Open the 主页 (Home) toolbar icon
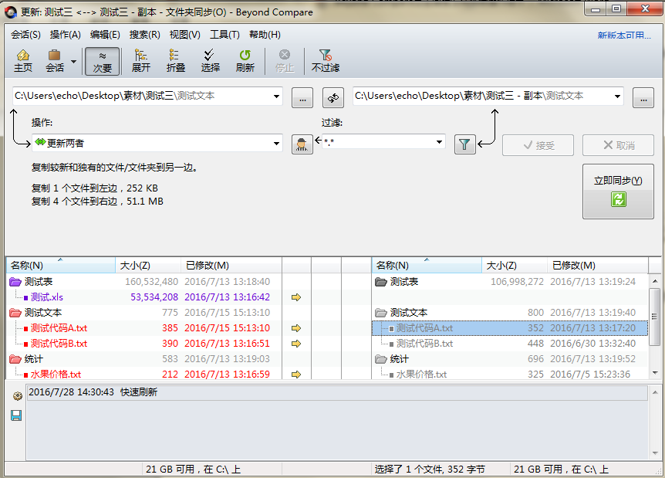Screen dimensions: 665x478 (x=23, y=60)
